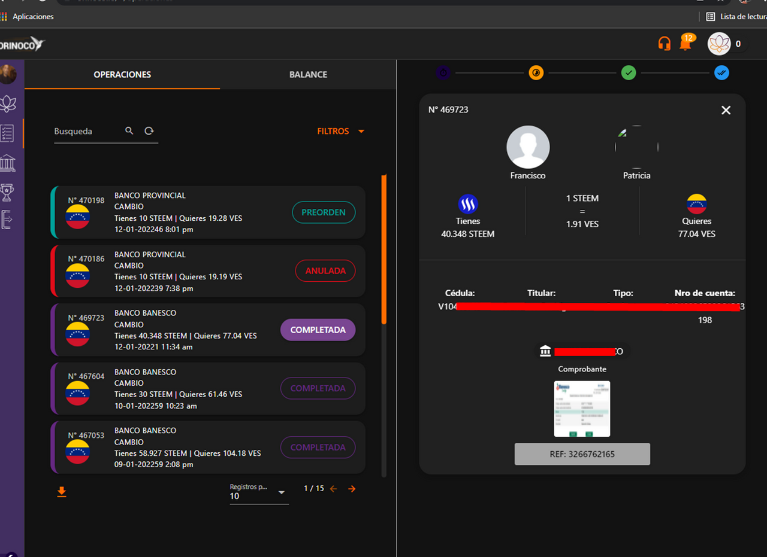Close the operation N° 469723 detail card
This screenshot has height=557, width=767.
(x=726, y=110)
